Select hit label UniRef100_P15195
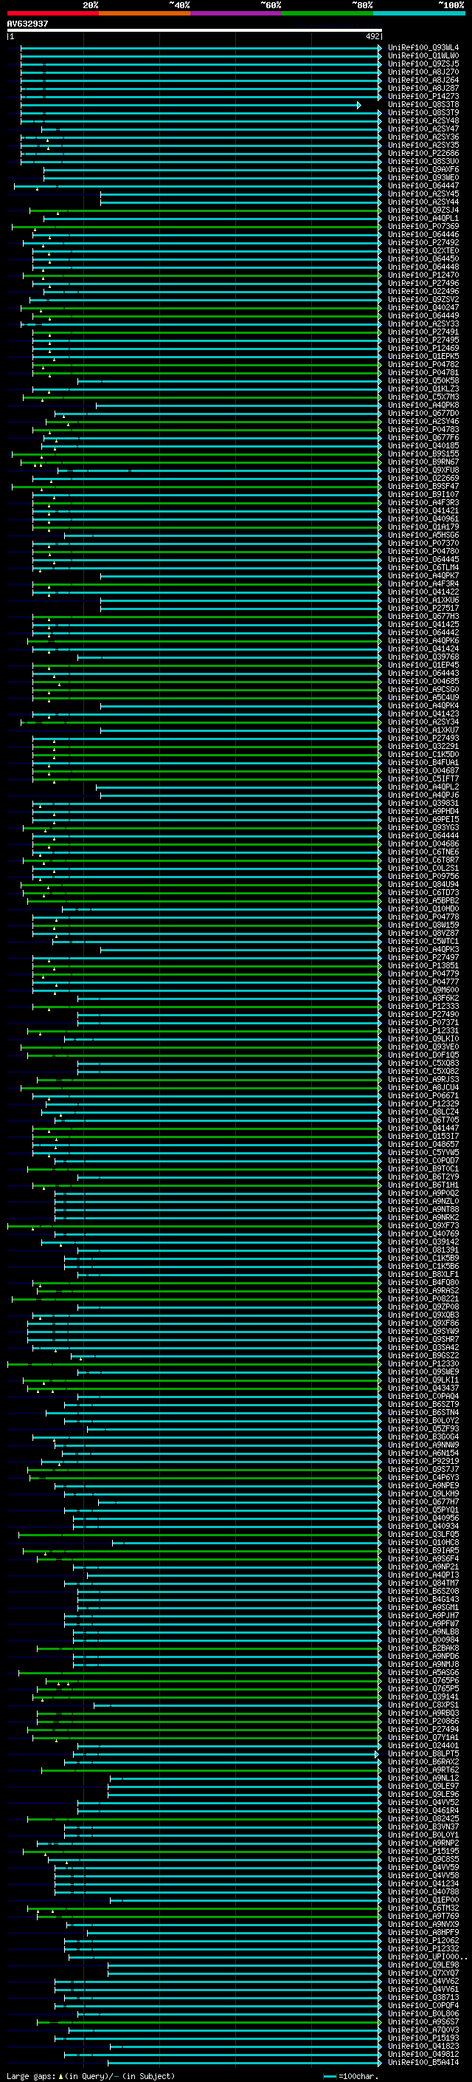This screenshot has height=2082, width=472. pyautogui.click(x=423, y=1851)
